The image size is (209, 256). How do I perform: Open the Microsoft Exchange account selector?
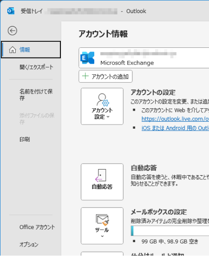tap(144, 58)
